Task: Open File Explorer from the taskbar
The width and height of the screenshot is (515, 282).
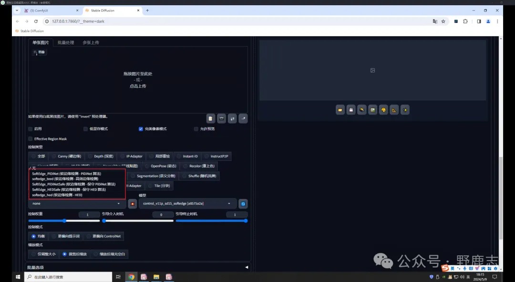Action: (x=156, y=277)
